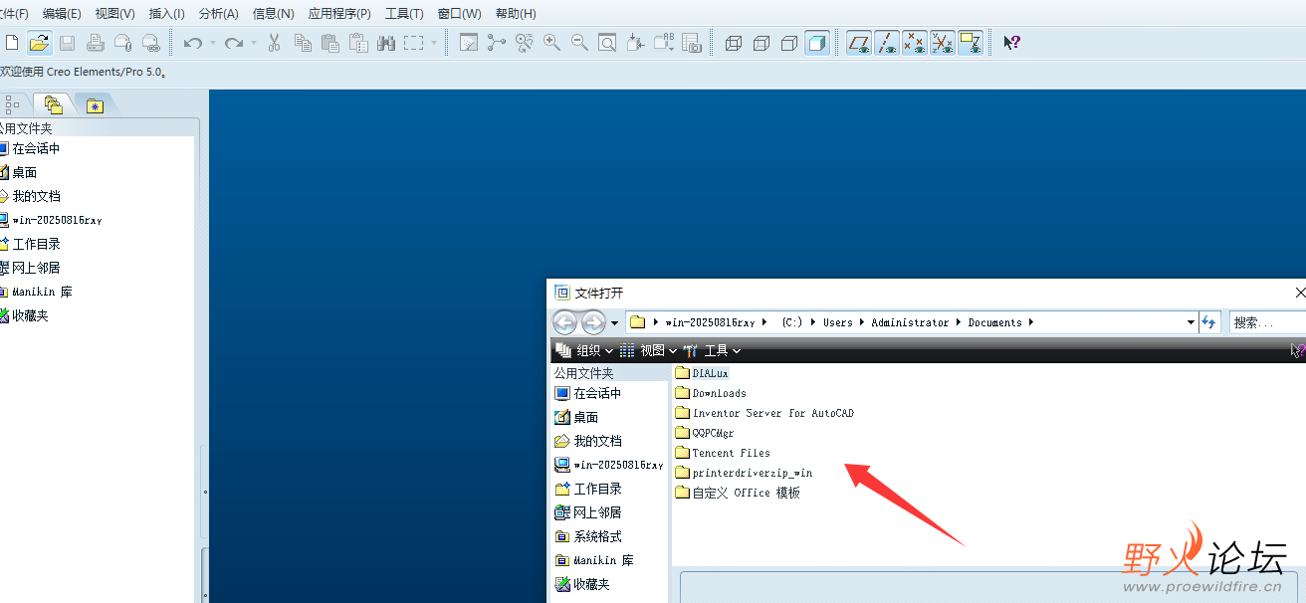Click the 搜索 search field
The image size is (1306, 603).
pyautogui.click(x=1267, y=322)
